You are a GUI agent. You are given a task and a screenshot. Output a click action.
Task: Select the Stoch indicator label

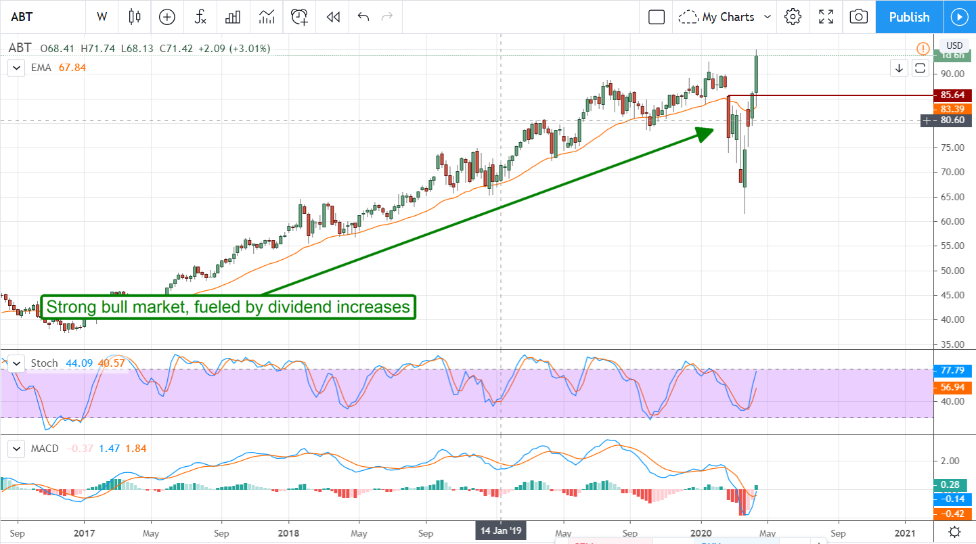44,363
